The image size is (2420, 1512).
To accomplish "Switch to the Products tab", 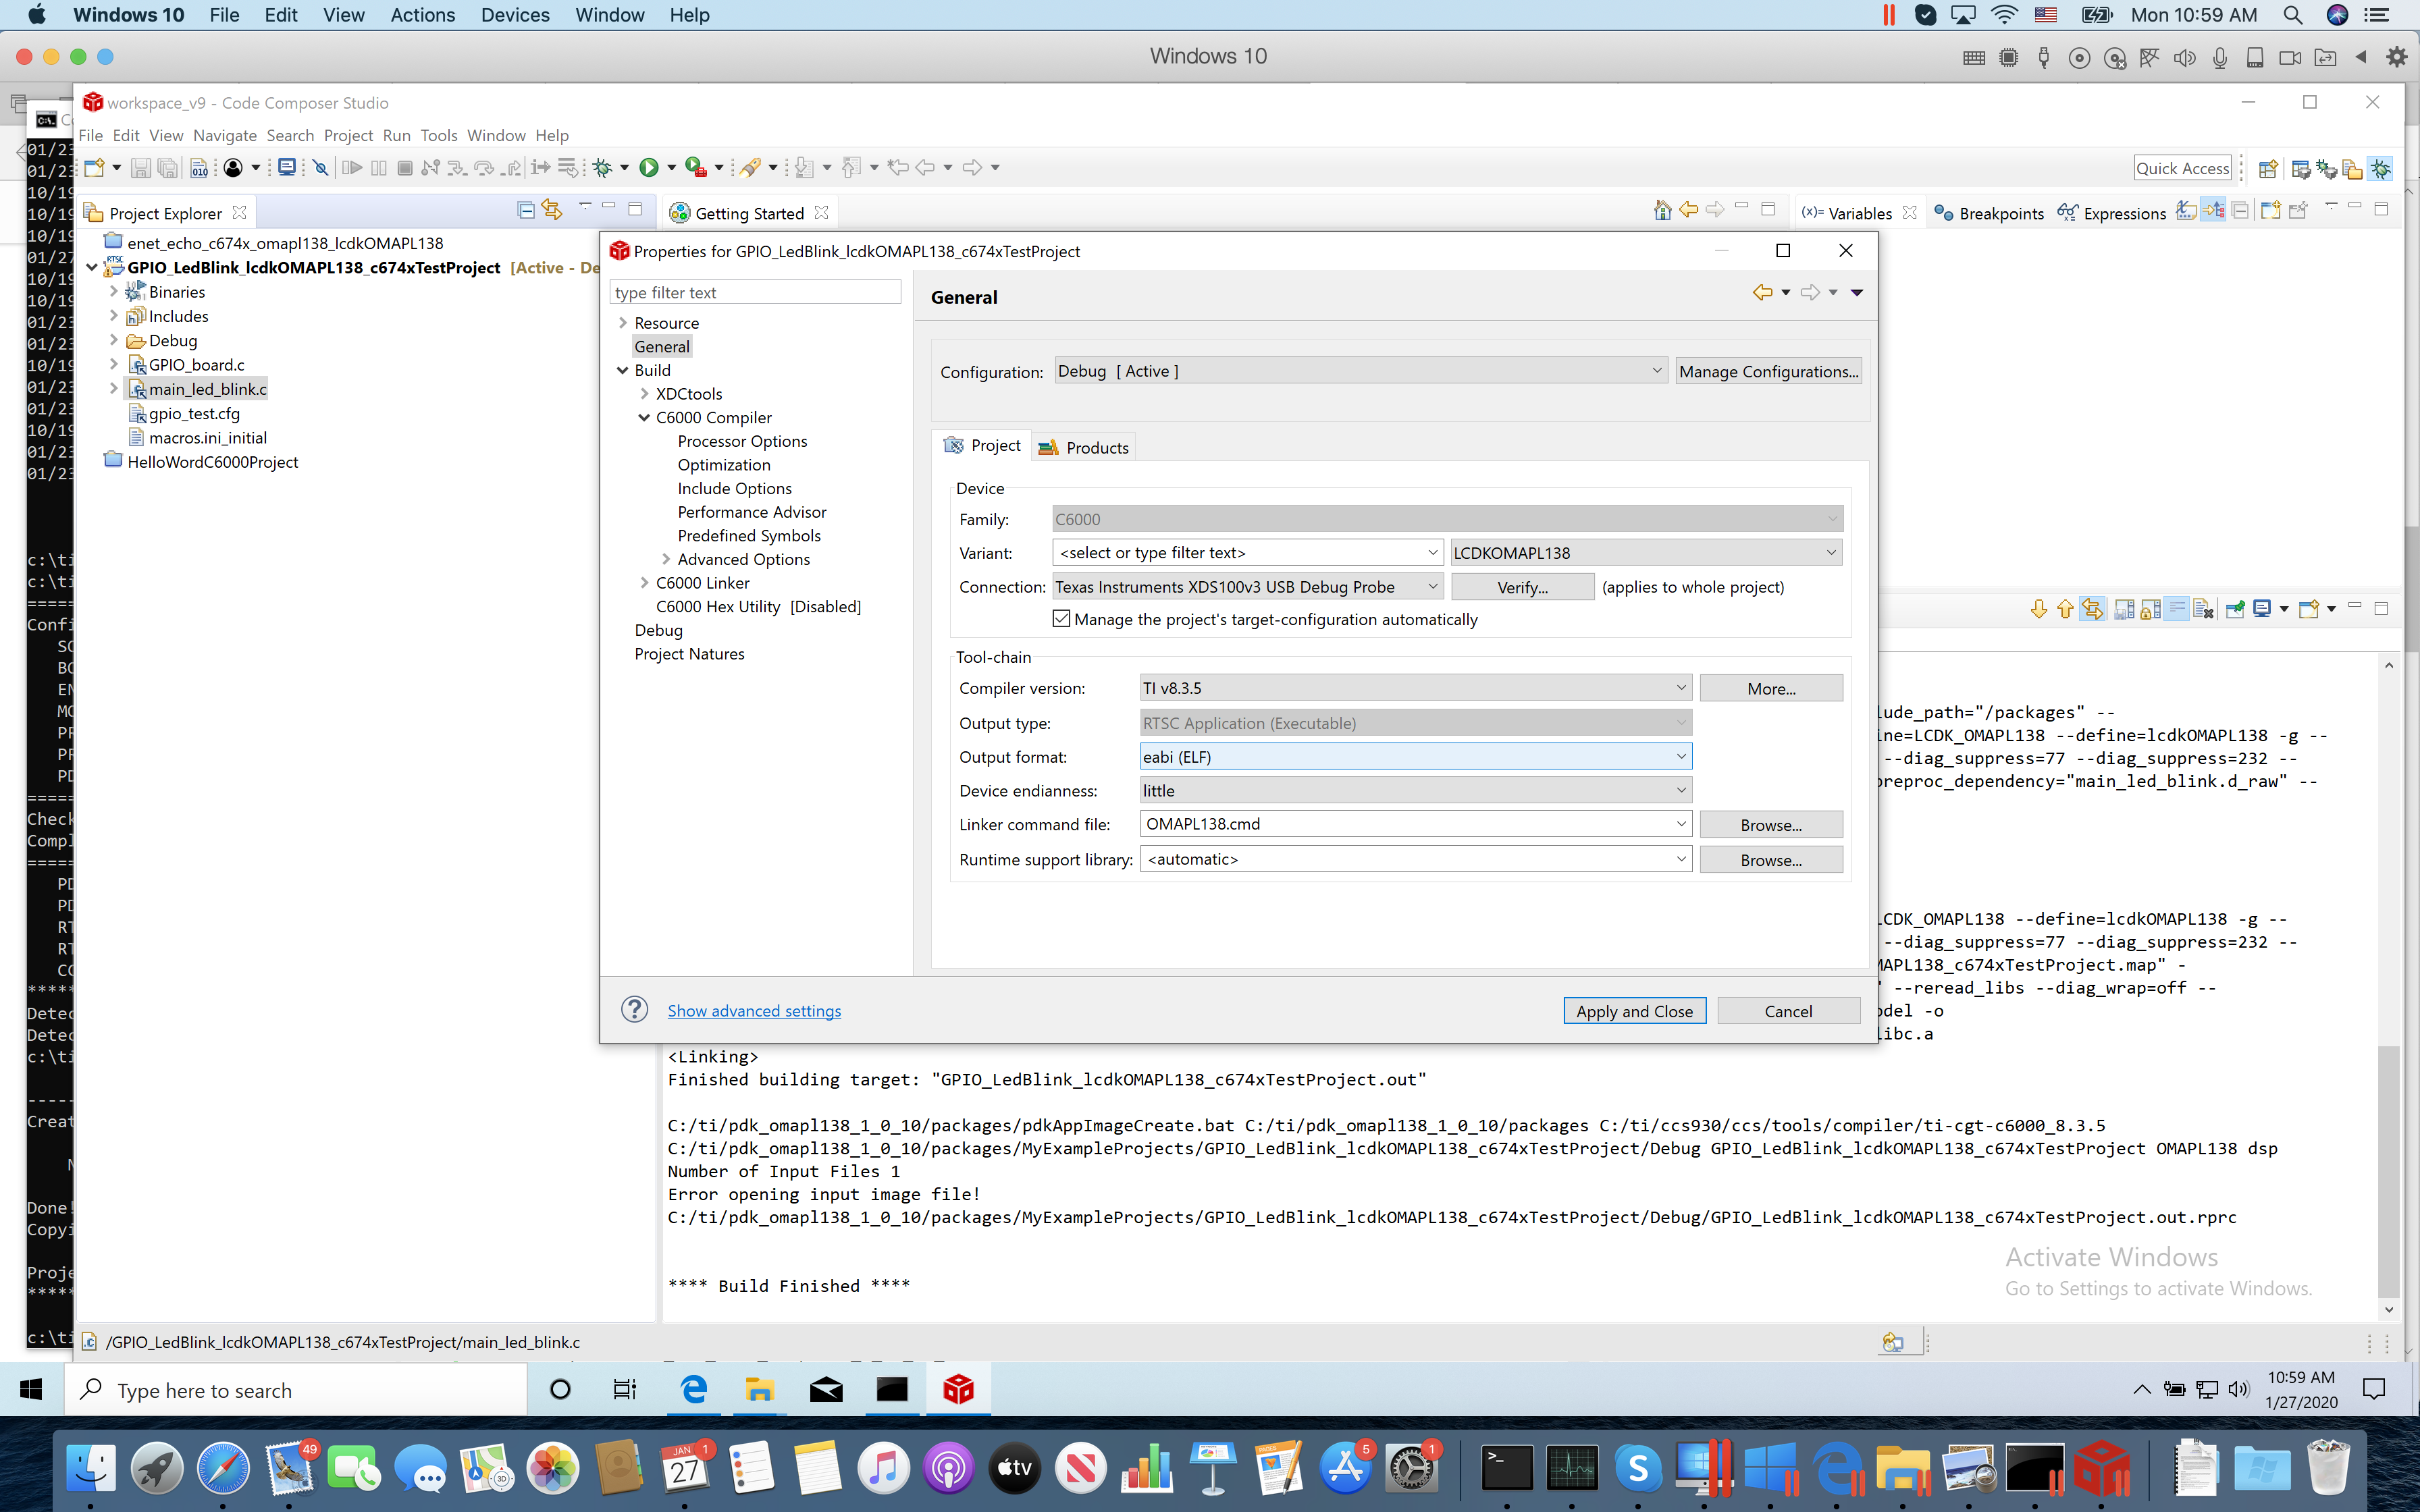I will (1084, 447).
